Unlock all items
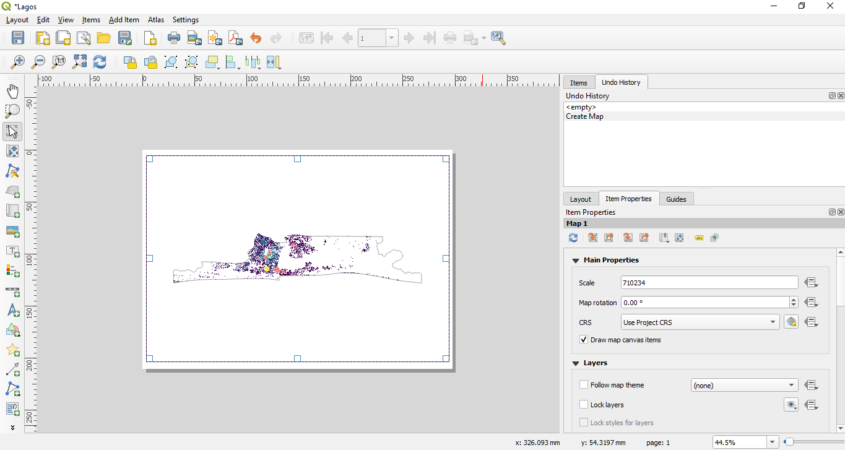The image size is (845, 450). pyautogui.click(x=150, y=62)
